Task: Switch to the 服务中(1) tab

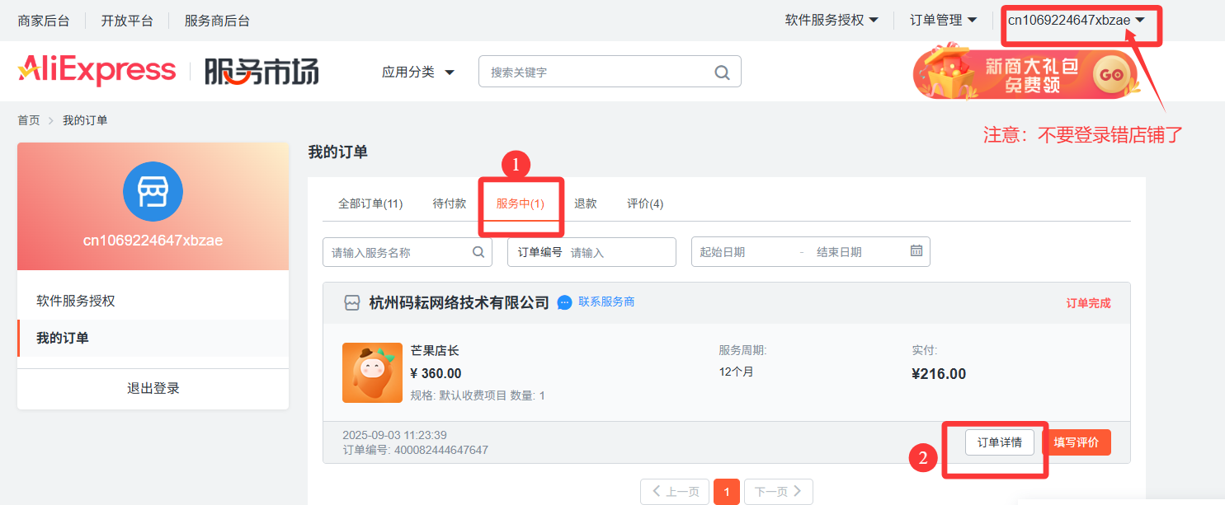Action: click(520, 203)
